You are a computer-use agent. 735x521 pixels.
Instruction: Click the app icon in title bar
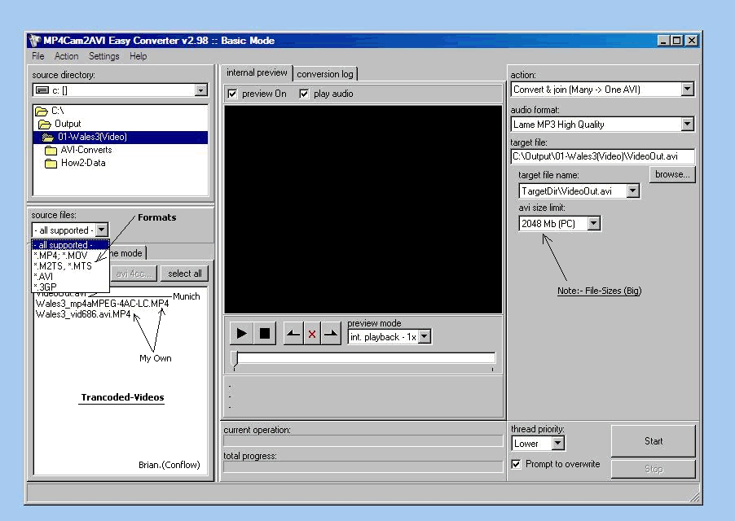click(x=34, y=40)
